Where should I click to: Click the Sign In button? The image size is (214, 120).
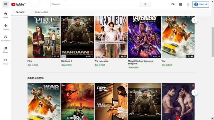point(201,4)
